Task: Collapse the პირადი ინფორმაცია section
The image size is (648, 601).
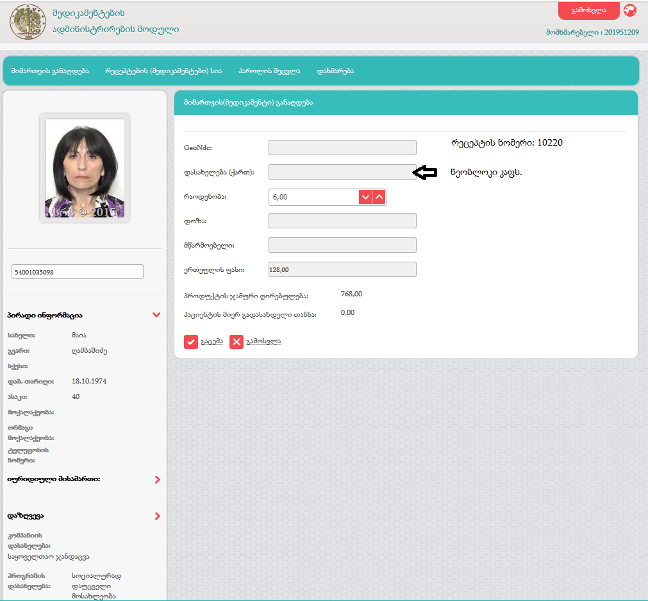Action: (x=156, y=315)
